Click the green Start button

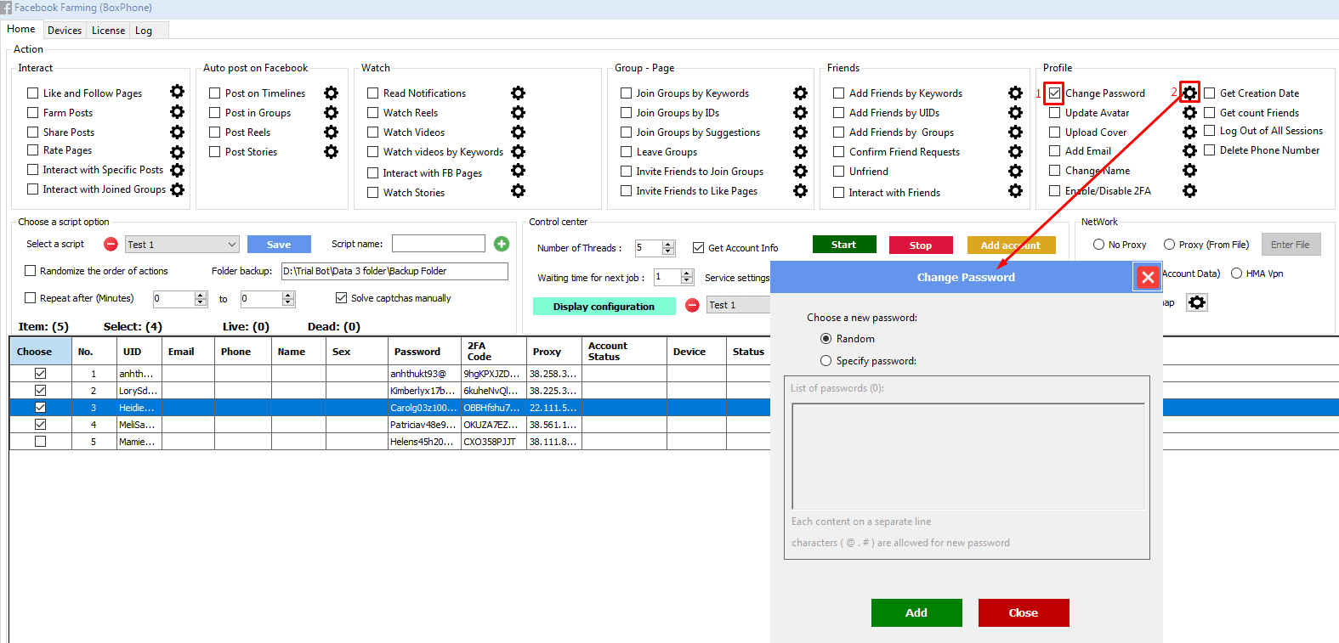(x=843, y=245)
